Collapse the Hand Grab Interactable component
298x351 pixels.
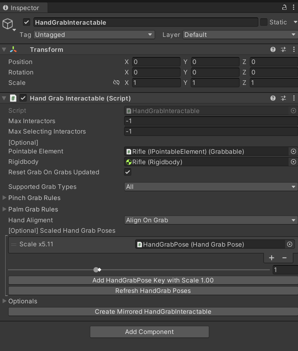click(4, 98)
